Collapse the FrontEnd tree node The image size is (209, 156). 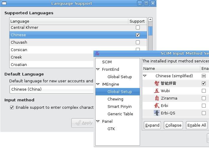[x=98, y=69]
